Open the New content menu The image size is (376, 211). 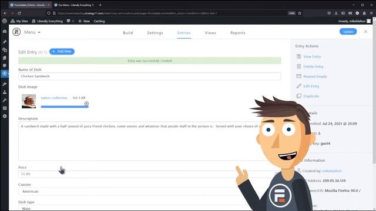coord(84,21)
